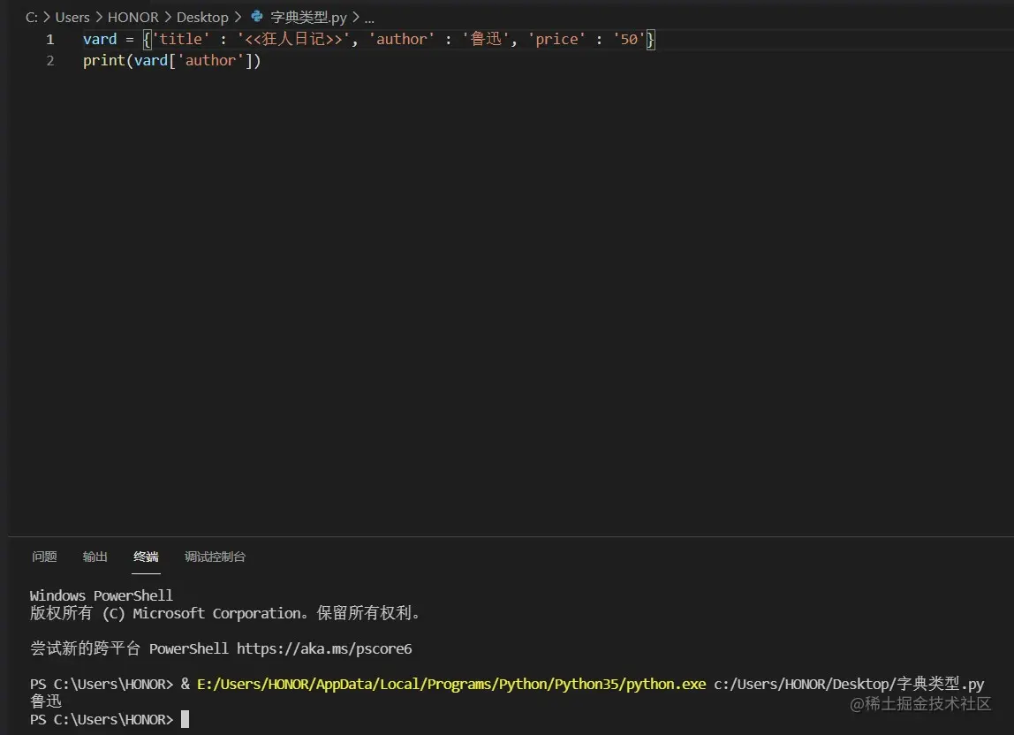
Task: Click the 字典类型.py breadcrumb file name
Action: coord(308,18)
